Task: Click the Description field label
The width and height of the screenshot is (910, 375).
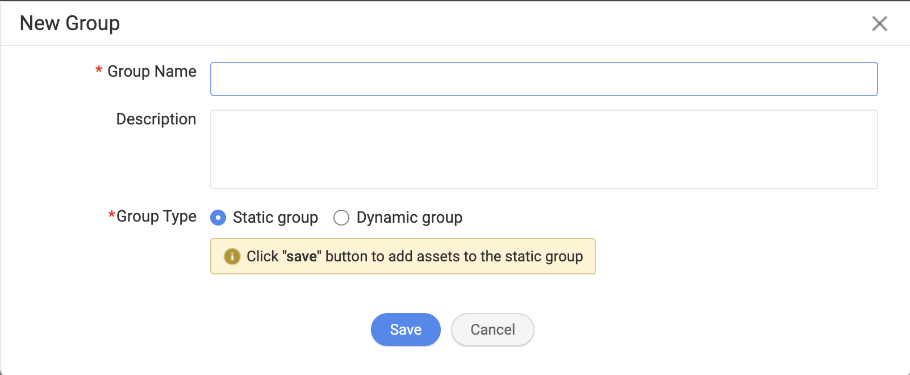Action: point(156,119)
